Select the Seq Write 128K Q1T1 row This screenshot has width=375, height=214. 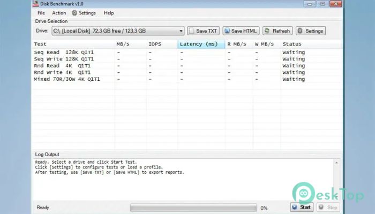click(187, 59)
